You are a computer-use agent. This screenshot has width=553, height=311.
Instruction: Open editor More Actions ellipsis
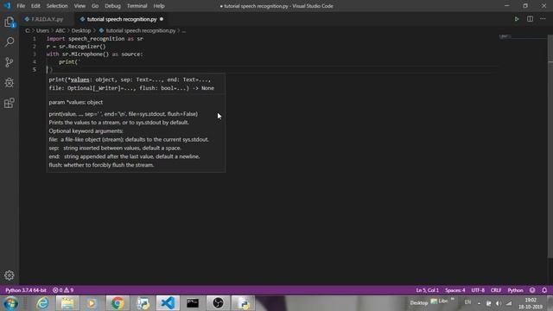tap(543, 19)
